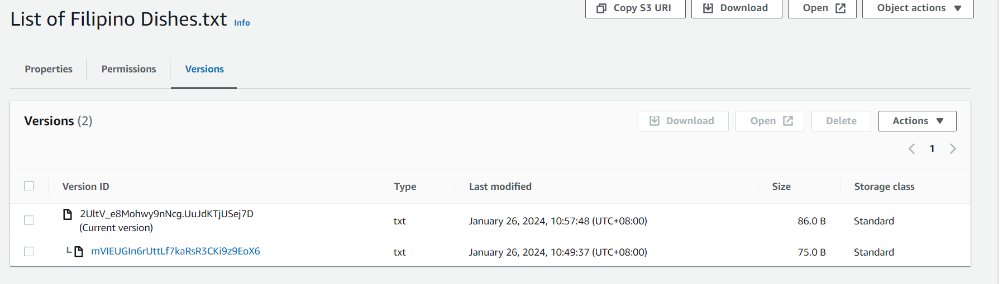The image size is (1003, 284).
Task: Toggle the select-all versions checkbox
Action: click(29, 186)
